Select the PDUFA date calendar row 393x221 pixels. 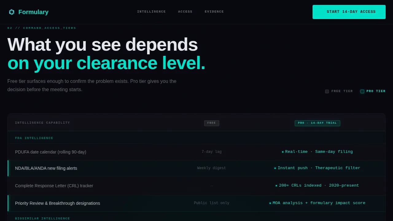tap(196, 152)
